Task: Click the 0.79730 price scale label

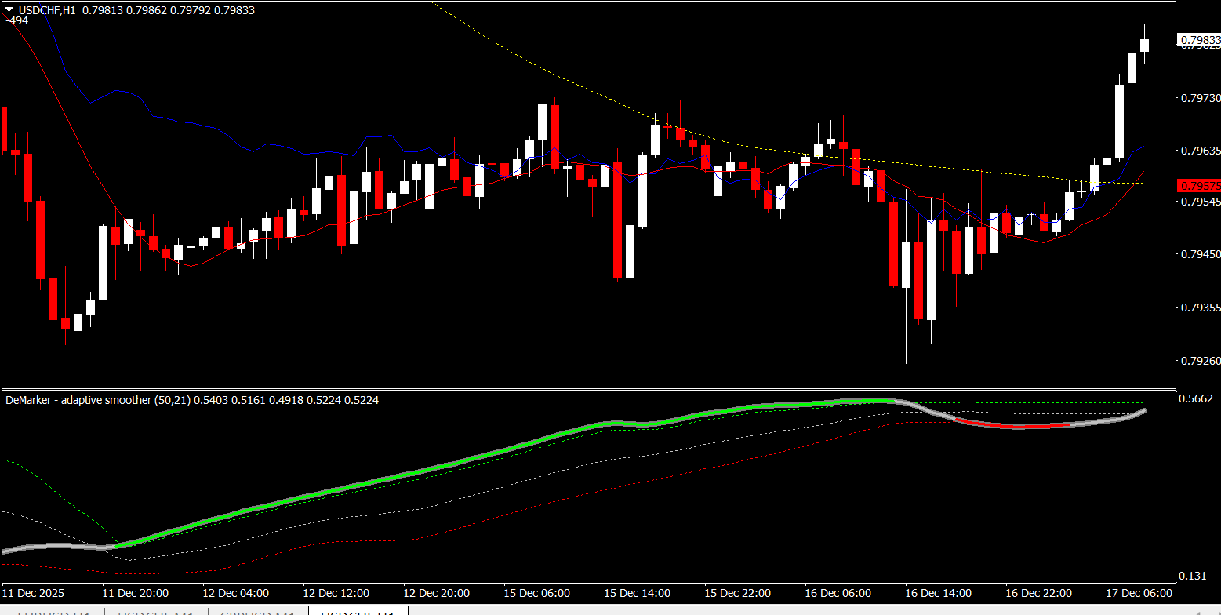Action: [x=1200, y=98]
